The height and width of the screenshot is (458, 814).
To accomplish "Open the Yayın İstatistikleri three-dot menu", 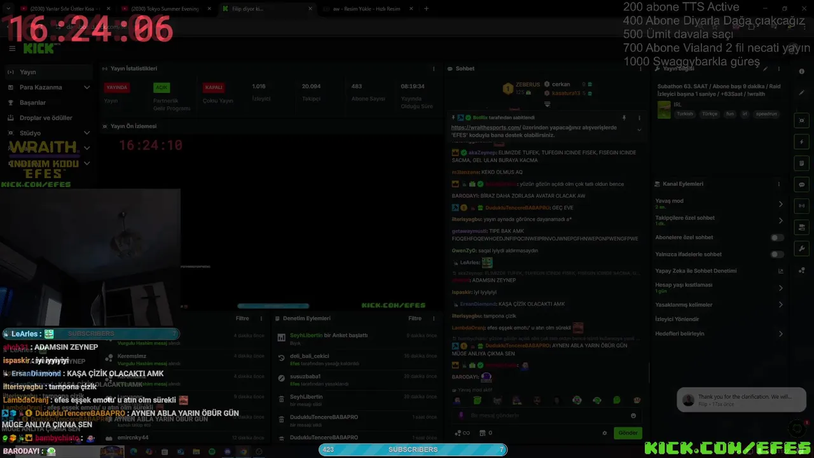I will click(x=434, y=69).
